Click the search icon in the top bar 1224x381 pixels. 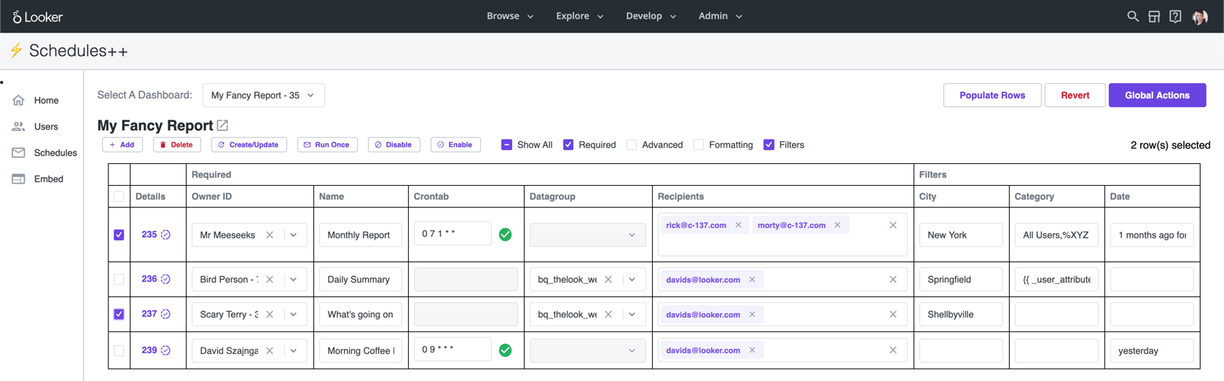pyautogui.click(x=1132, y=16)
